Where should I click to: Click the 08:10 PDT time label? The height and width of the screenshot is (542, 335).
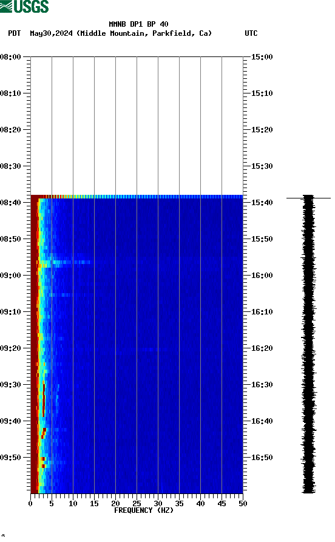(10, 93)
